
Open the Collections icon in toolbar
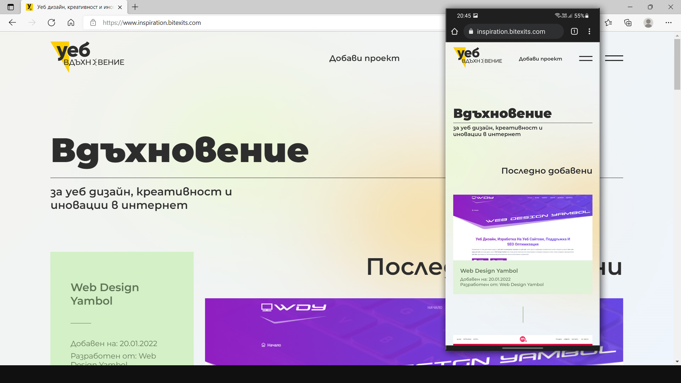[628, 23]
